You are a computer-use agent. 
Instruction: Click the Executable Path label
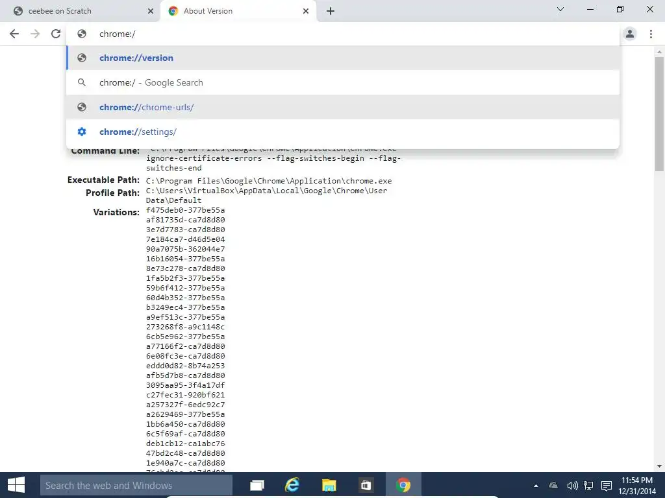click(x=103, y=180)
